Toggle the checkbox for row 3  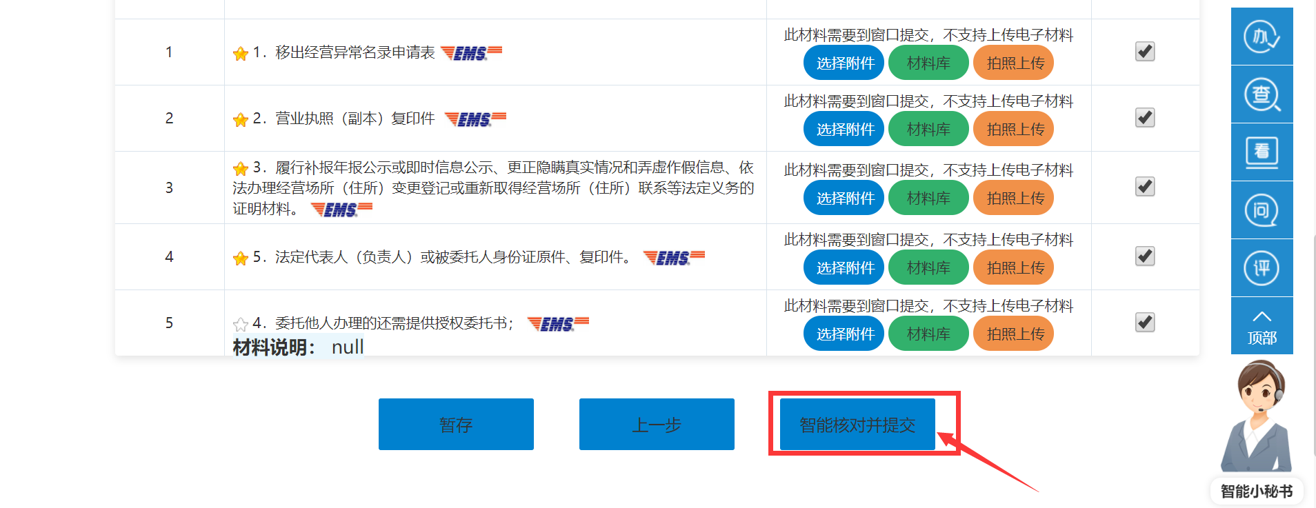(x=1145, y=187)
